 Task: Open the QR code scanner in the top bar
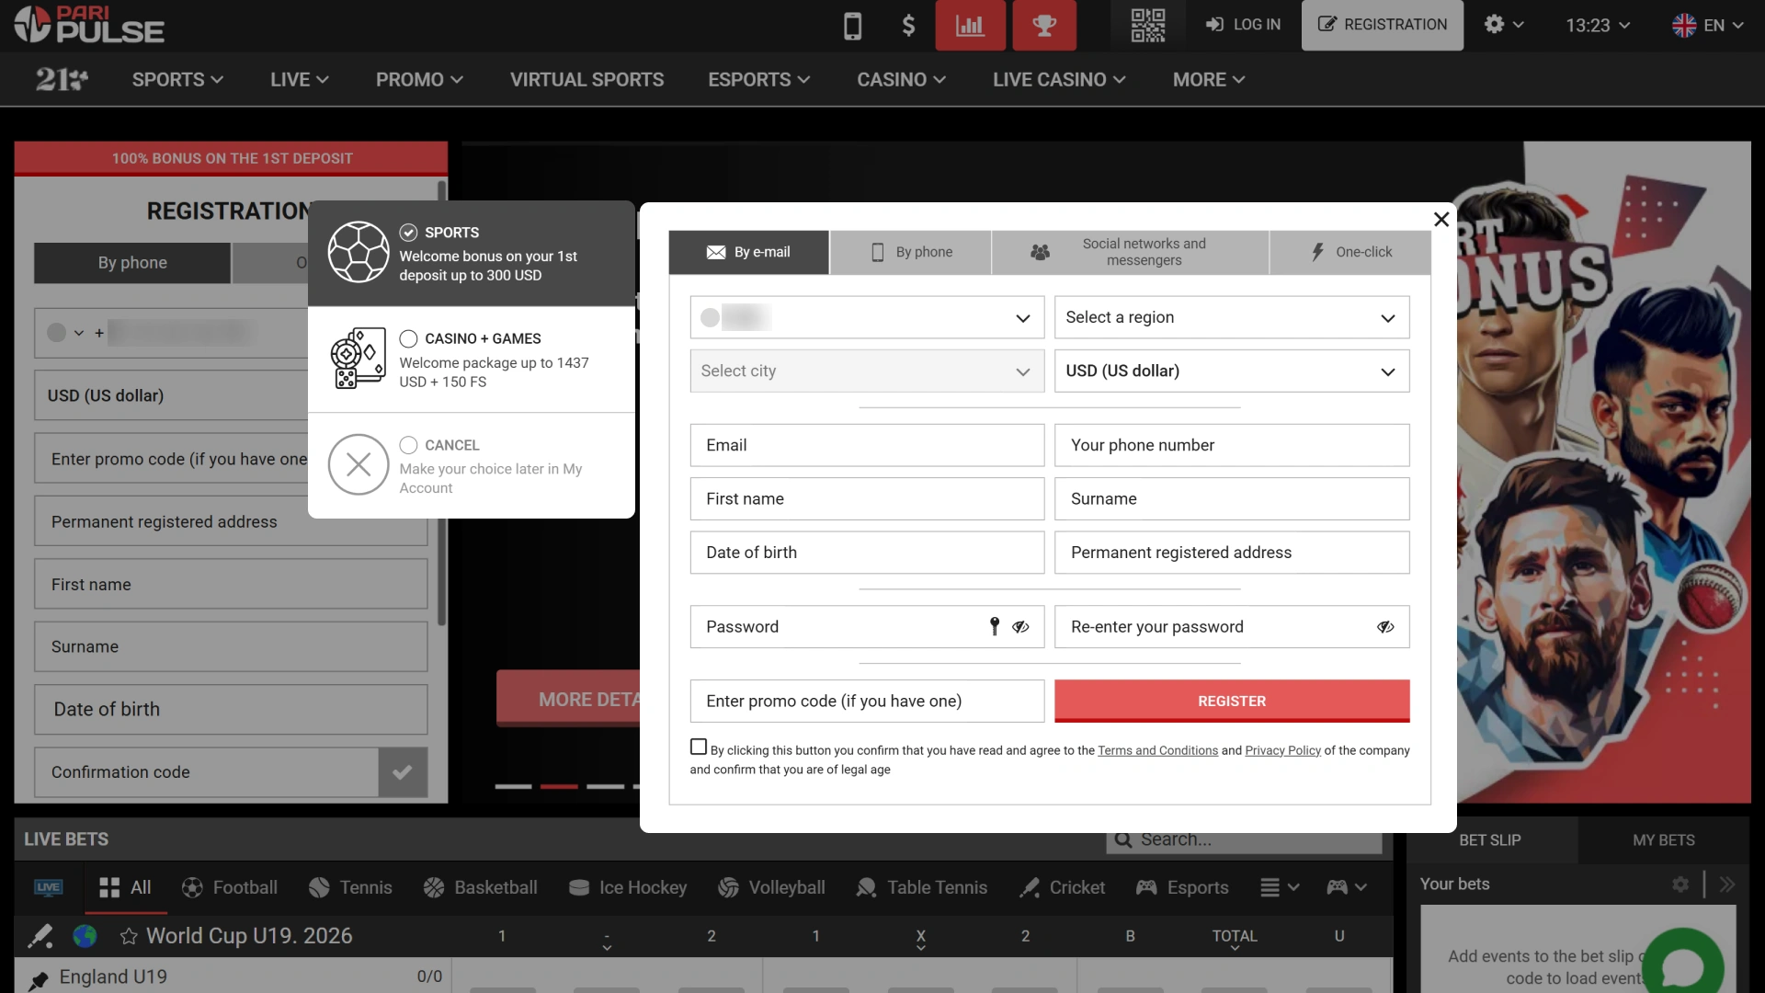click(x=1148, y=25)
